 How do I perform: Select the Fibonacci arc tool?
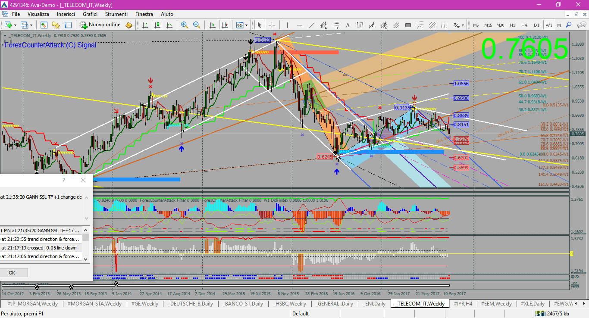(420, 25)
